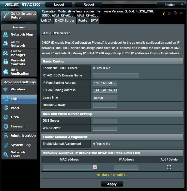Image resolution: width=187 pixels, height=191 pixels.
Task: Click the IP Pool Ending Address field
Action: tap(105, 90)
